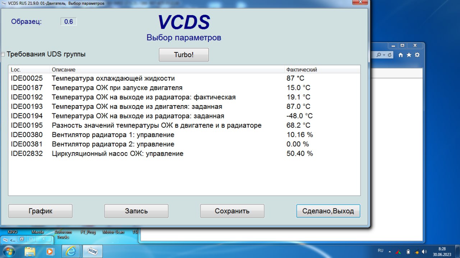
Task: Select row IDE00195 in the list
Action: pyautogui.click(x=184, y=125)
